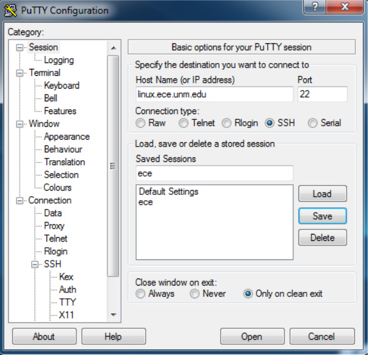The width and height of the screenshot is (369, 355).
Task: Click the category tree scroll down arrow
Action: click(x=113, y=315)
